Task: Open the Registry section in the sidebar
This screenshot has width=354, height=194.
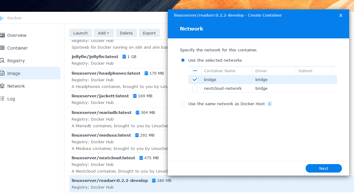Action: pyautogui.click(x=16, y=61)
